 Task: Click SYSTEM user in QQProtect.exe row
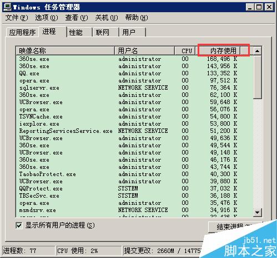coord(128,188)
